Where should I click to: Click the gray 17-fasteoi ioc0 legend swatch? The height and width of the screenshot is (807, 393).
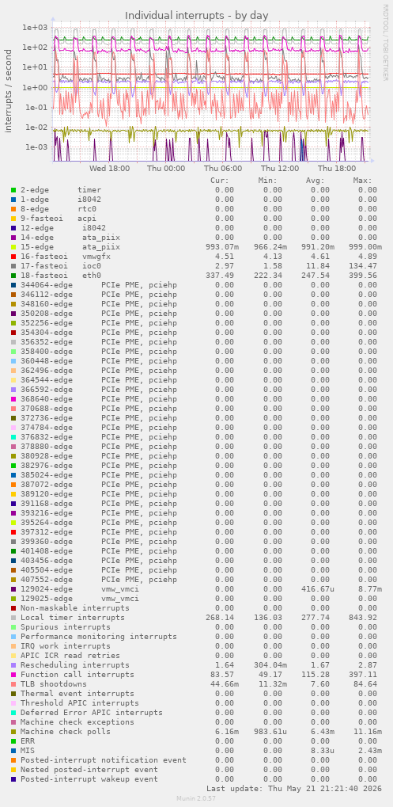click(x=13, y=266)
